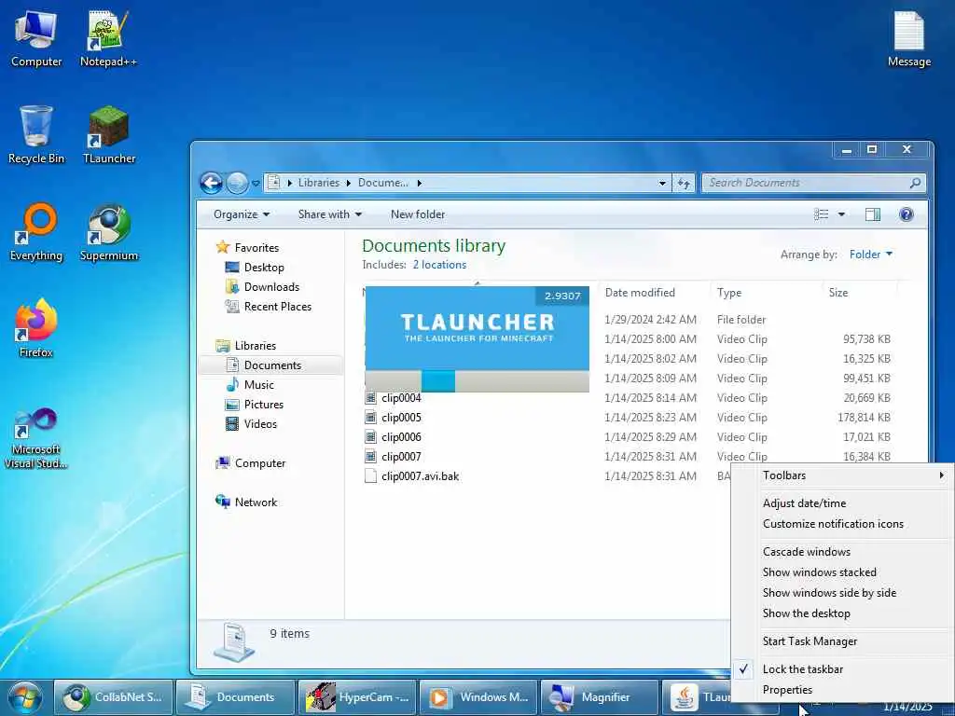This screenshot has height=716, width=955.
Task: Sort by the Date modified column header
Action: click(x=654, y=293)
